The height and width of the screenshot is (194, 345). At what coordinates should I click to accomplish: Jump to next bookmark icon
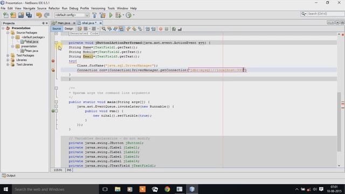[x=134, y=29]
